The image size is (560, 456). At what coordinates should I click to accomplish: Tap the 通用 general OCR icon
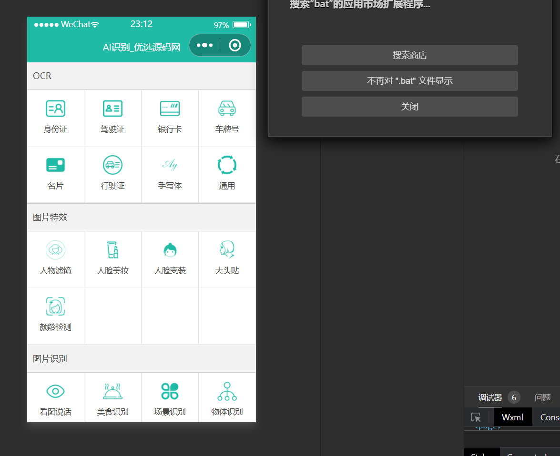click(x=227, y=165)
